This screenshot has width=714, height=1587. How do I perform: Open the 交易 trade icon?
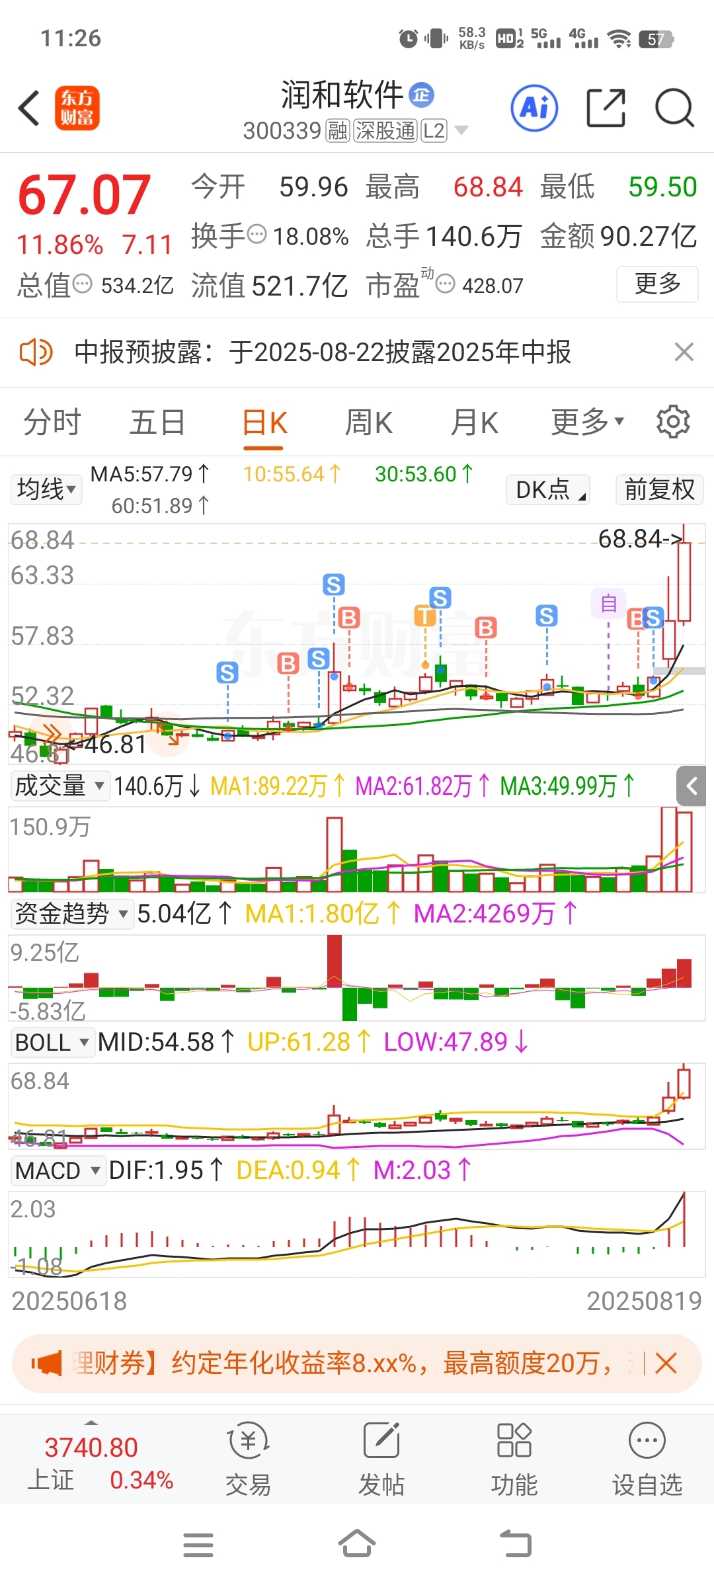(249, 1460)
